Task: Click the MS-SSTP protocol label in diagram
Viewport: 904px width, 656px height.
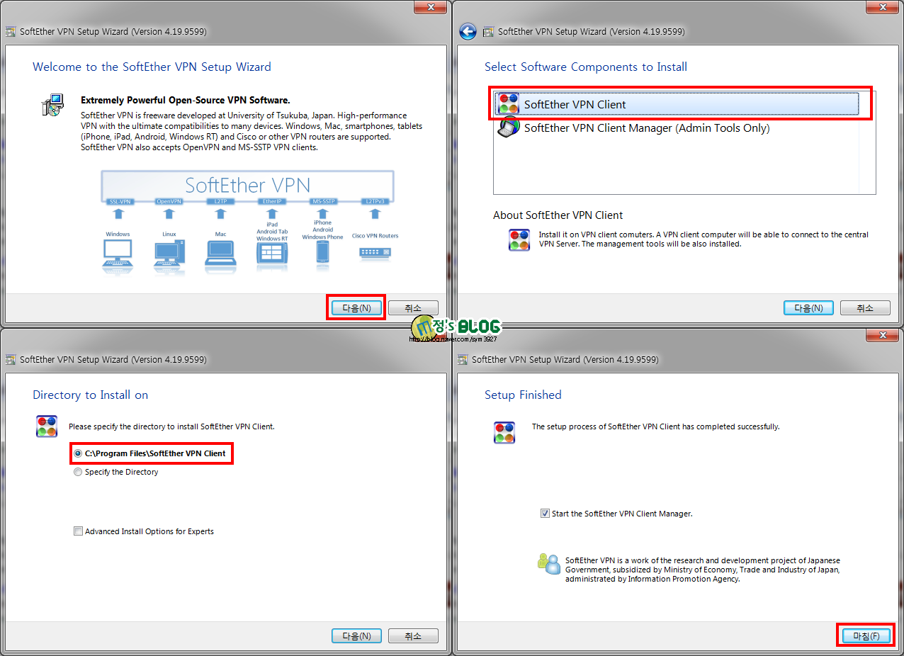Action: click(x=323, y=202)
